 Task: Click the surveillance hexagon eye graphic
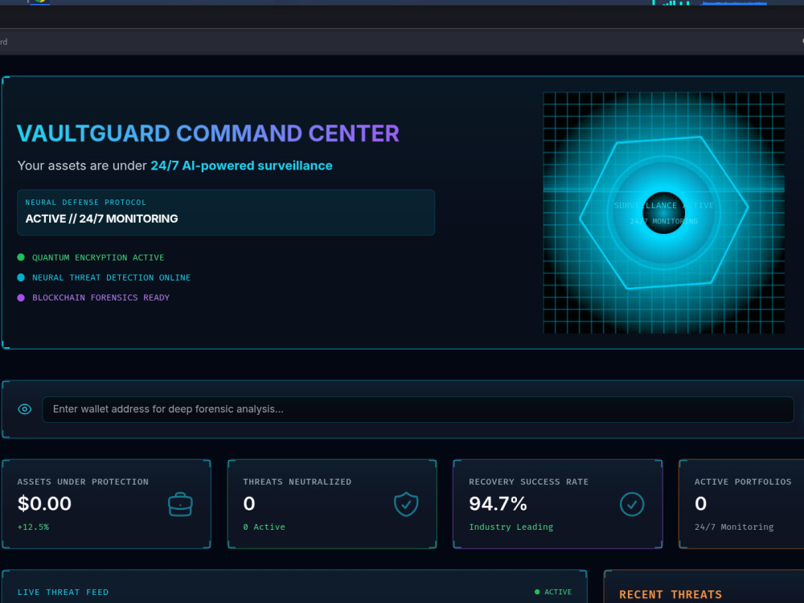pos(663,213)
